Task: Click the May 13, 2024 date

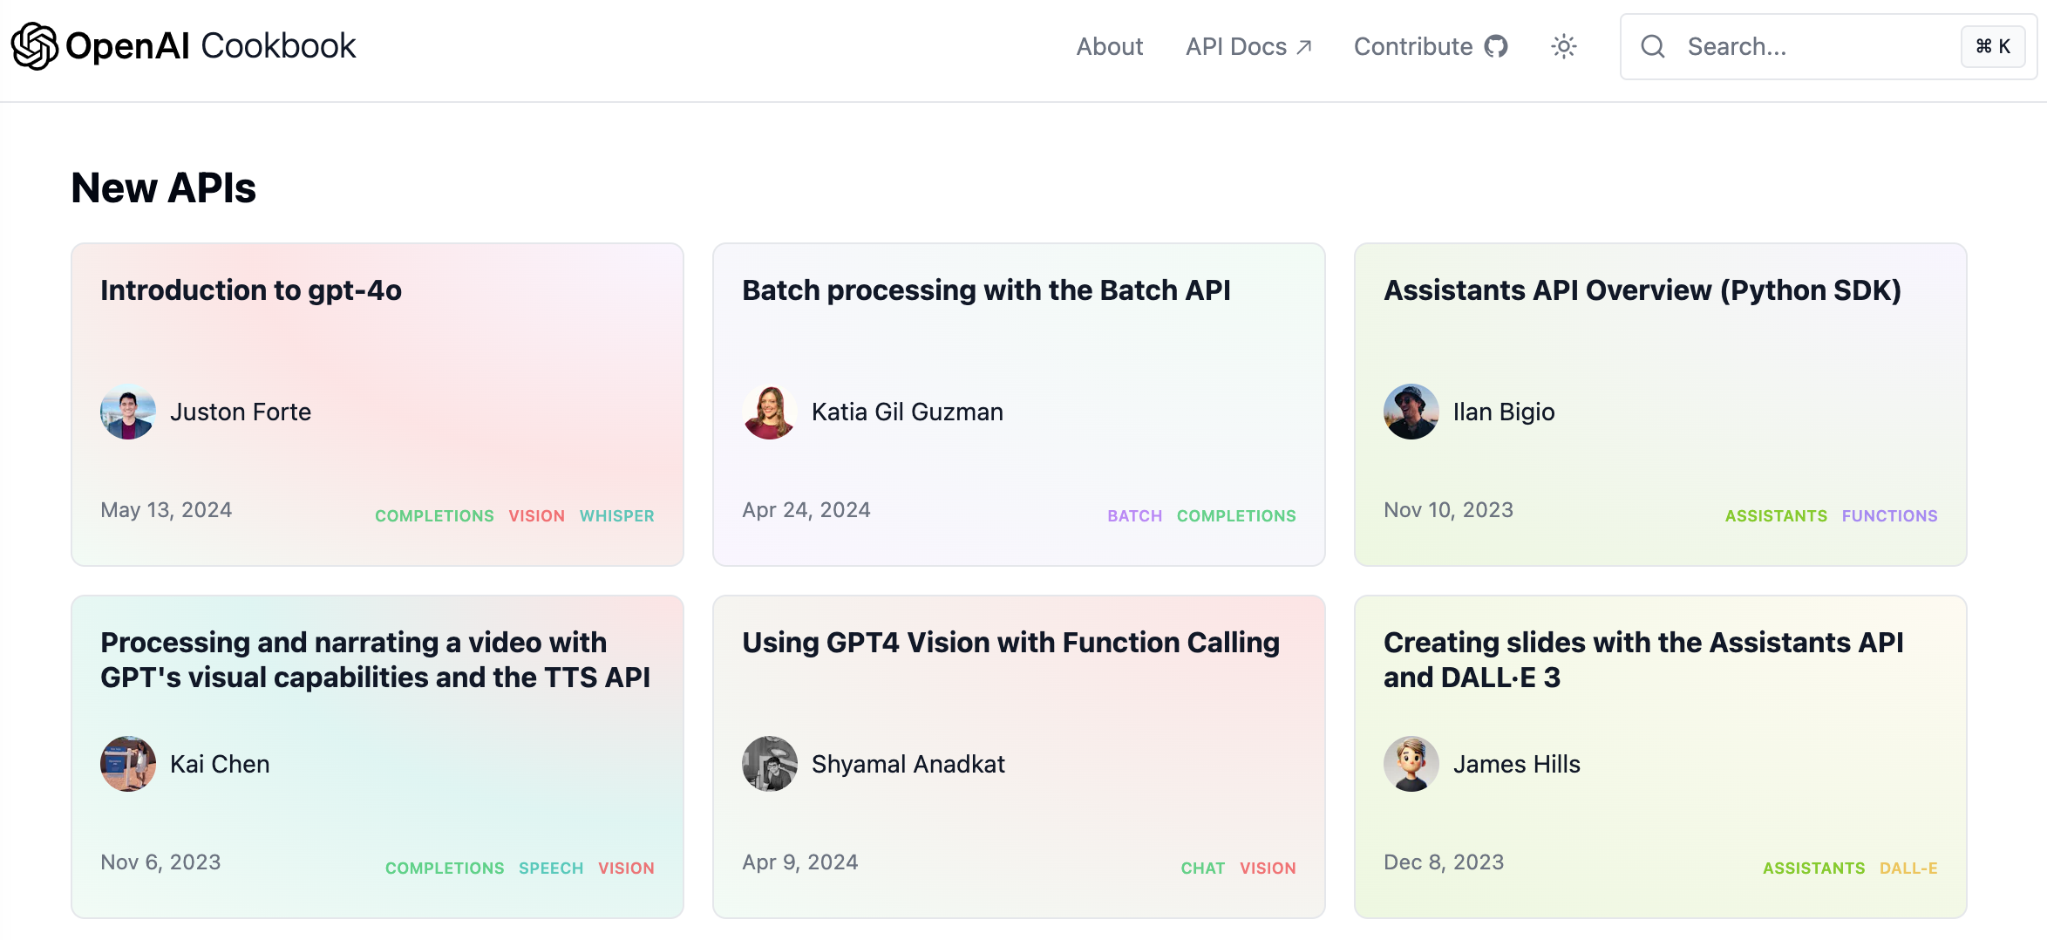Action: [167, 509]
